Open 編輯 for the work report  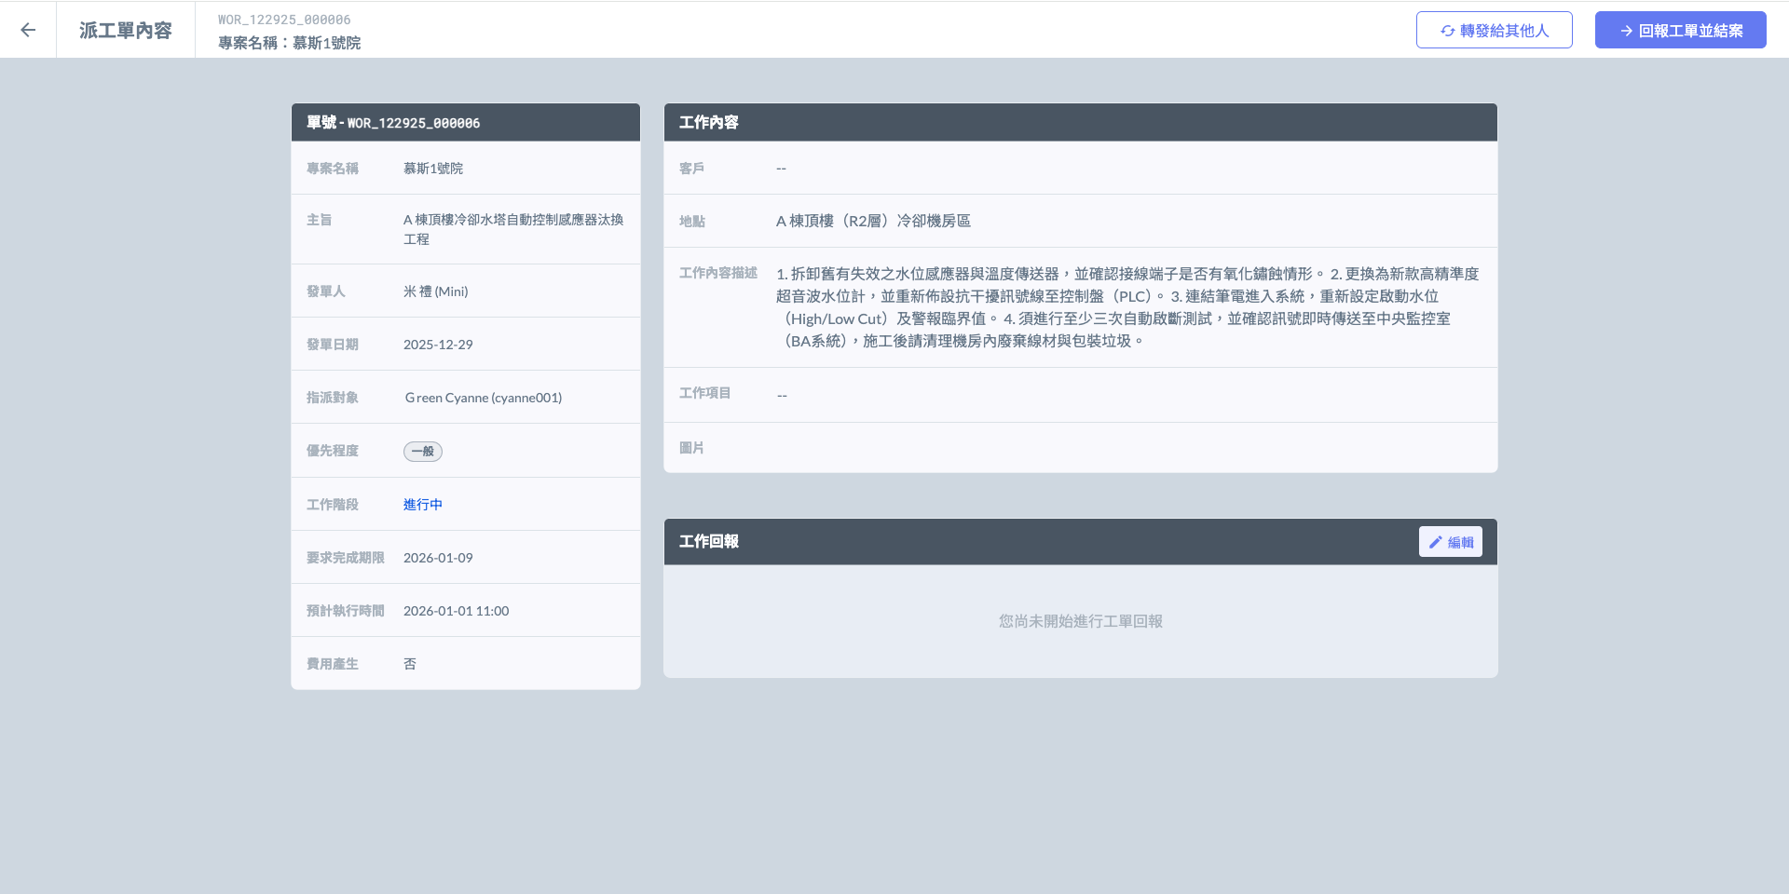tap(1450, 542)
